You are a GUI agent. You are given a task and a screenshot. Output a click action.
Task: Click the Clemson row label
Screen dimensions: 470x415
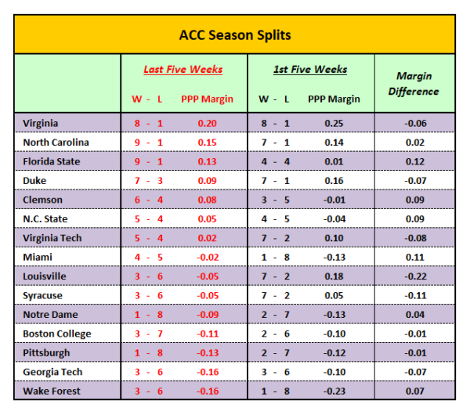[x=42, y=200]
